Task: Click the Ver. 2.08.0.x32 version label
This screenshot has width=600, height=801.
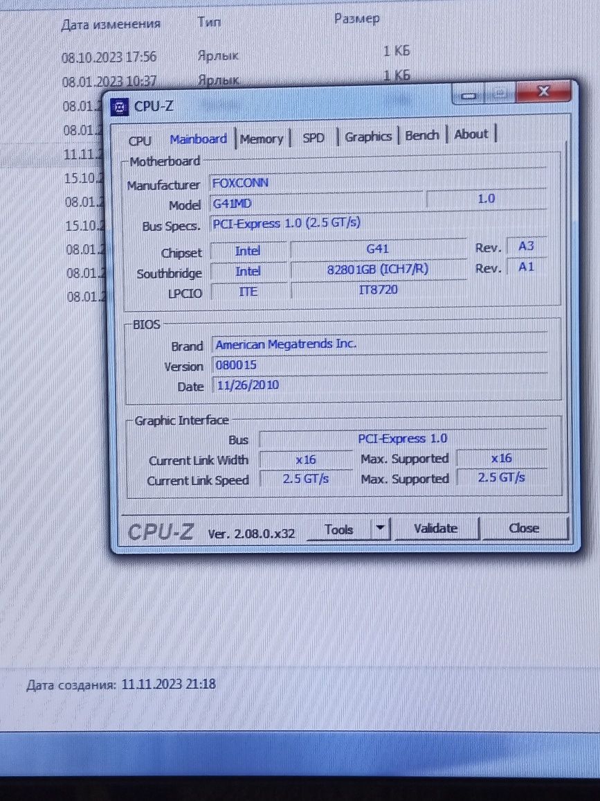Action: (x=251, y=534)
